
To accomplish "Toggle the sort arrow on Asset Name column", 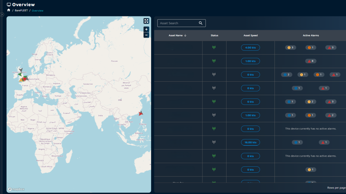I will [185, 35].
